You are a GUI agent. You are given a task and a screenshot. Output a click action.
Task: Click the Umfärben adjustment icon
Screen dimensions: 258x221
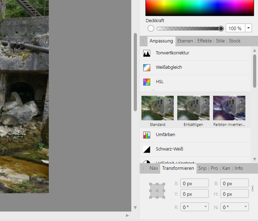147,135
